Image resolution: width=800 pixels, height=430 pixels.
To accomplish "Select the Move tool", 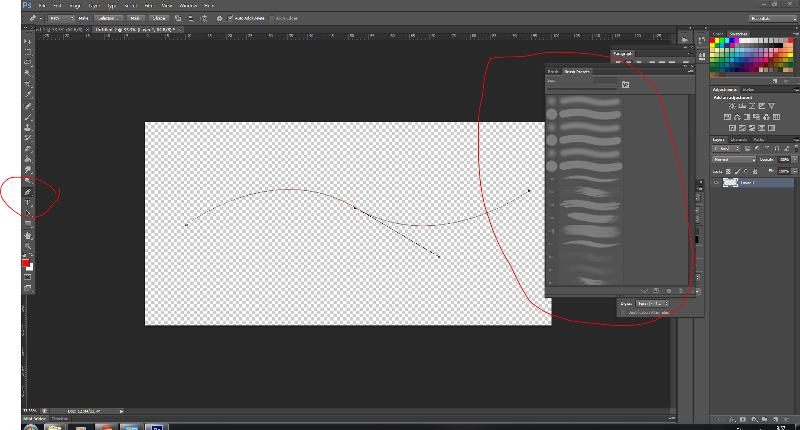I will (x=28, y=41).
